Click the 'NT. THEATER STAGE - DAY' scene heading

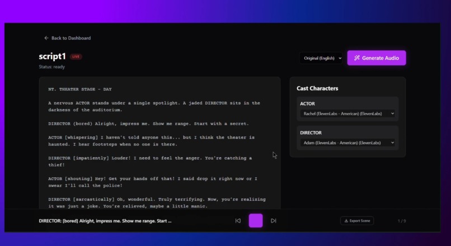tap(80, 89)
